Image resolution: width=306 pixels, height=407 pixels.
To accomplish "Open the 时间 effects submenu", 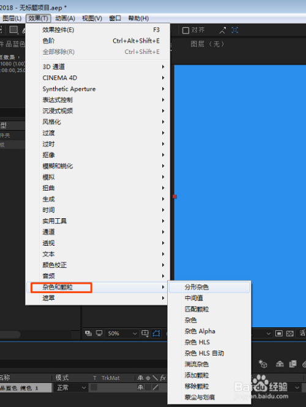I will point(98,210).
